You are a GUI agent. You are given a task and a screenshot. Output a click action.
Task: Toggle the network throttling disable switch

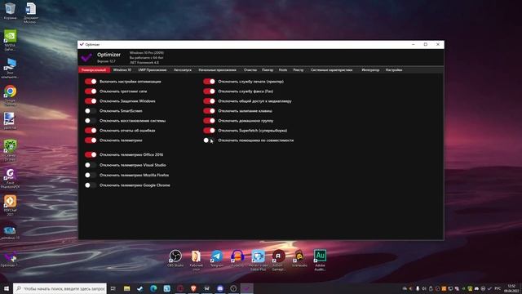[91, 91]
